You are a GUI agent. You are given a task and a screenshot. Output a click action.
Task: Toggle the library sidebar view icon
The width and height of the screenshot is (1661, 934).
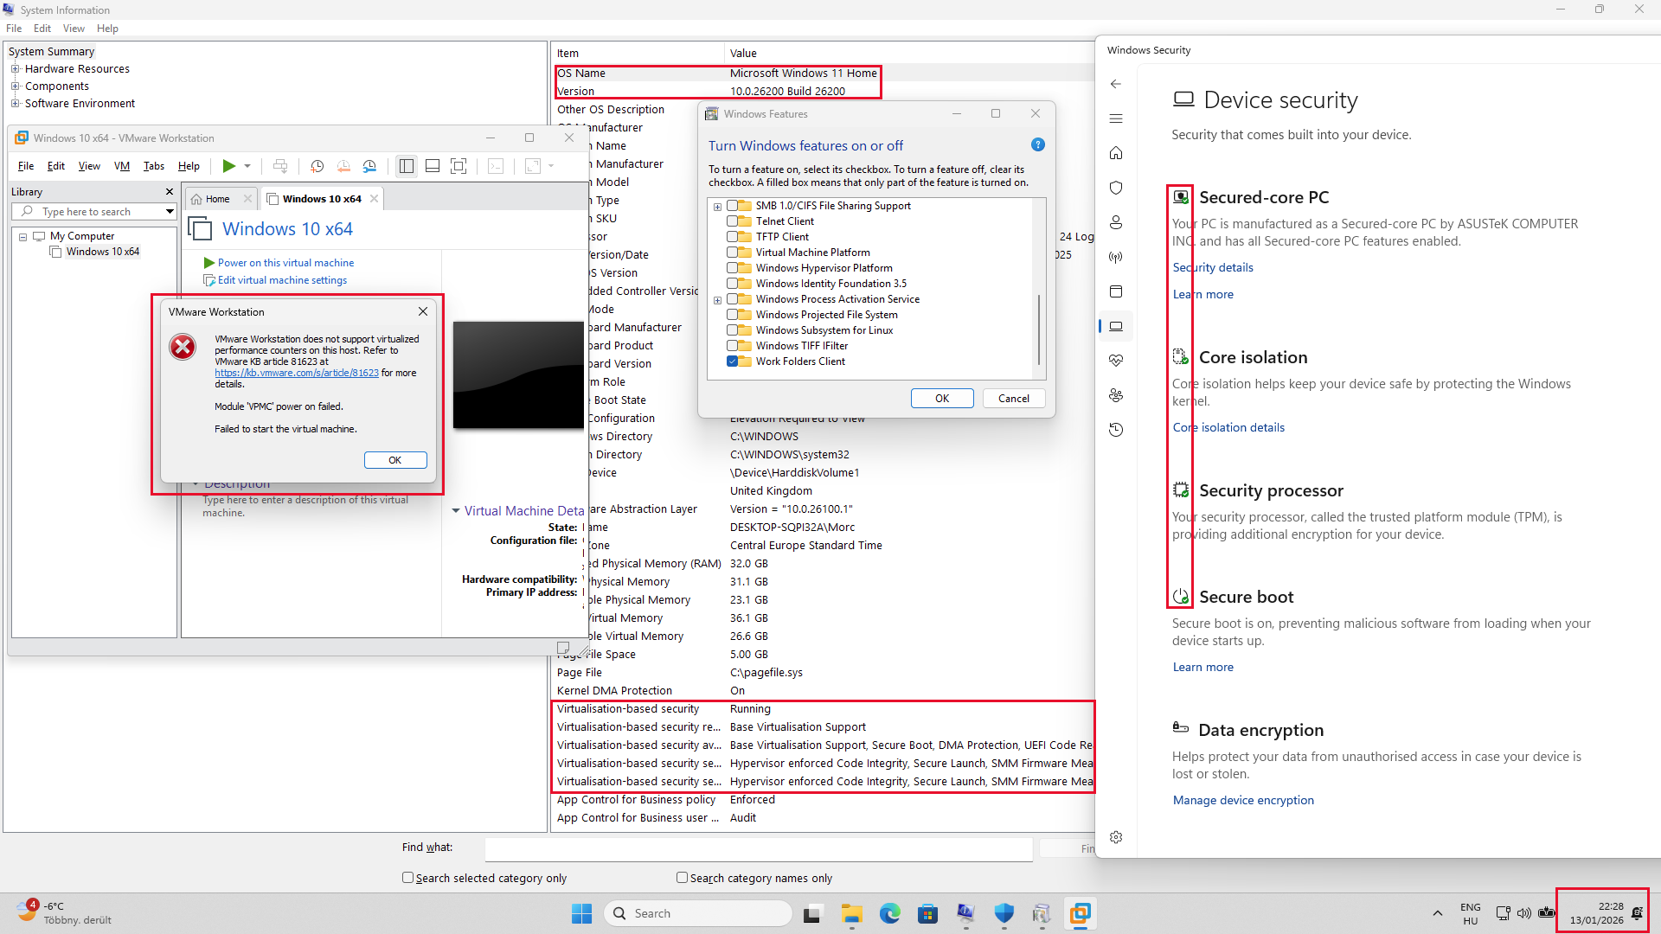click(x=406, y=166)
